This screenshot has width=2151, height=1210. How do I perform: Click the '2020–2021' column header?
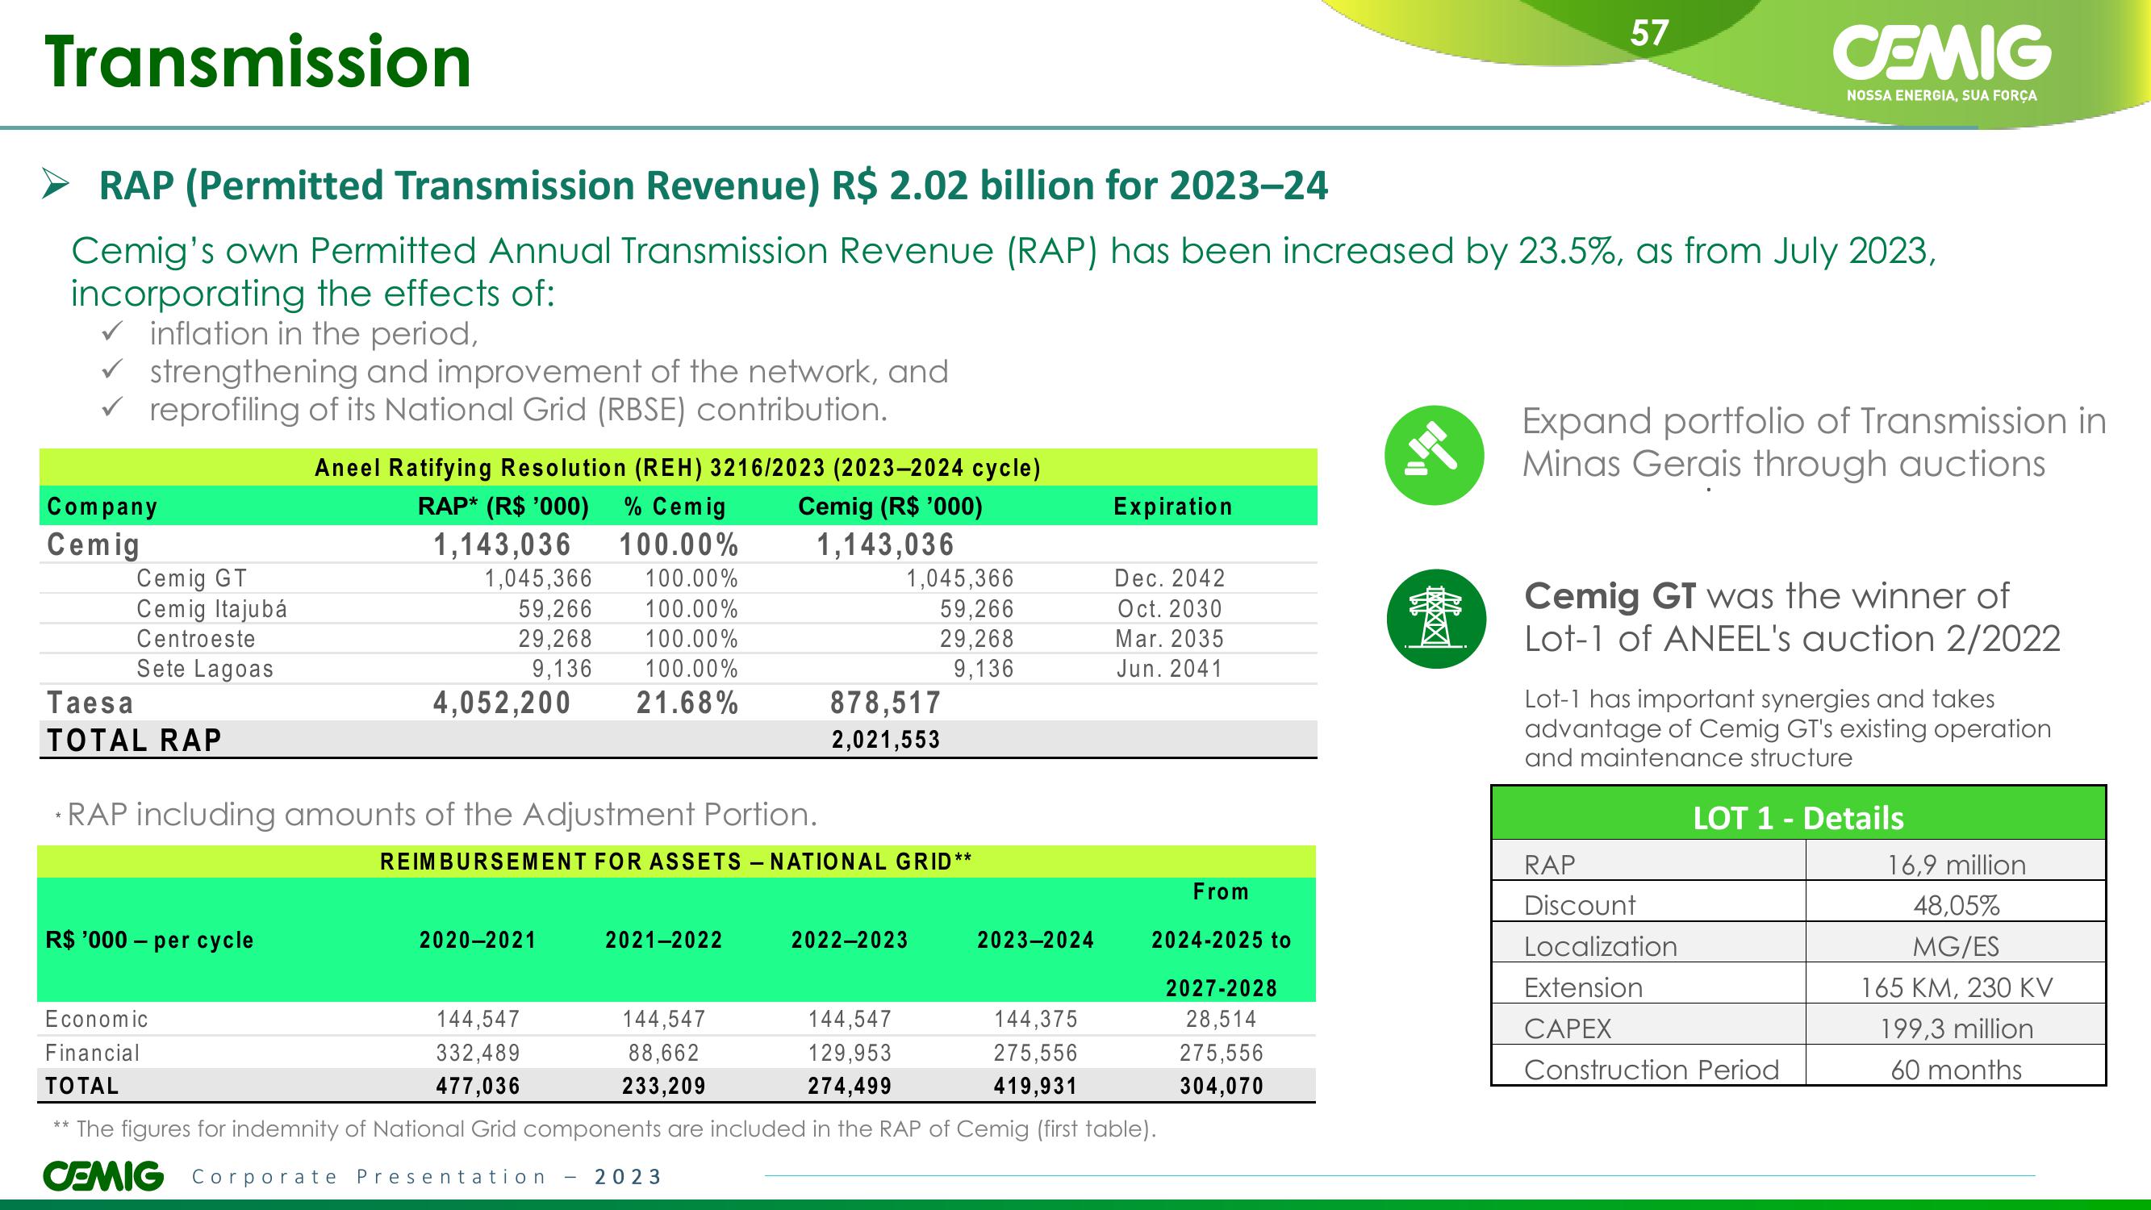click(x=478, y=940)
